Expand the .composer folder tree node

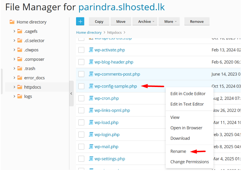pyautogui.click(x=14, y=59)
